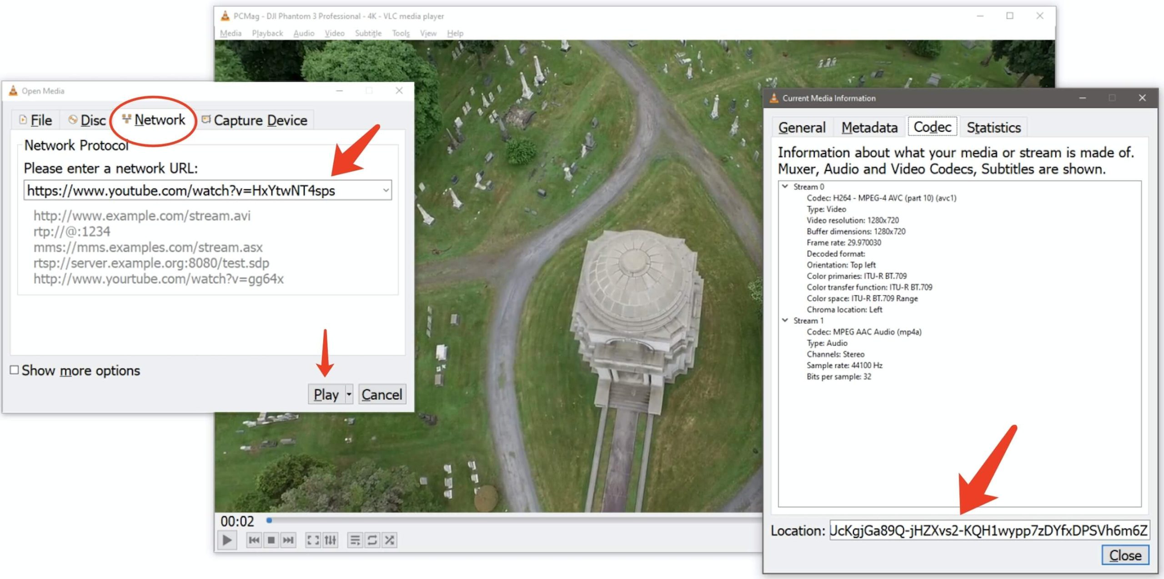Viewport: 1164px width, 579px height.
Task: Toggle loop repeat mode
Action: click(x=372, y=540)
